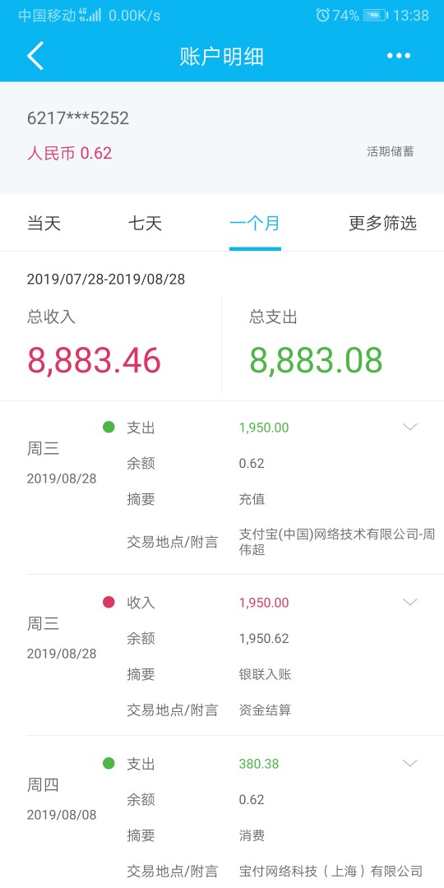Tap the 支付宝(中国)网络技术有限公司 remark text
The width and height of the screenshot is (444, 888).
tap(337, 541)
